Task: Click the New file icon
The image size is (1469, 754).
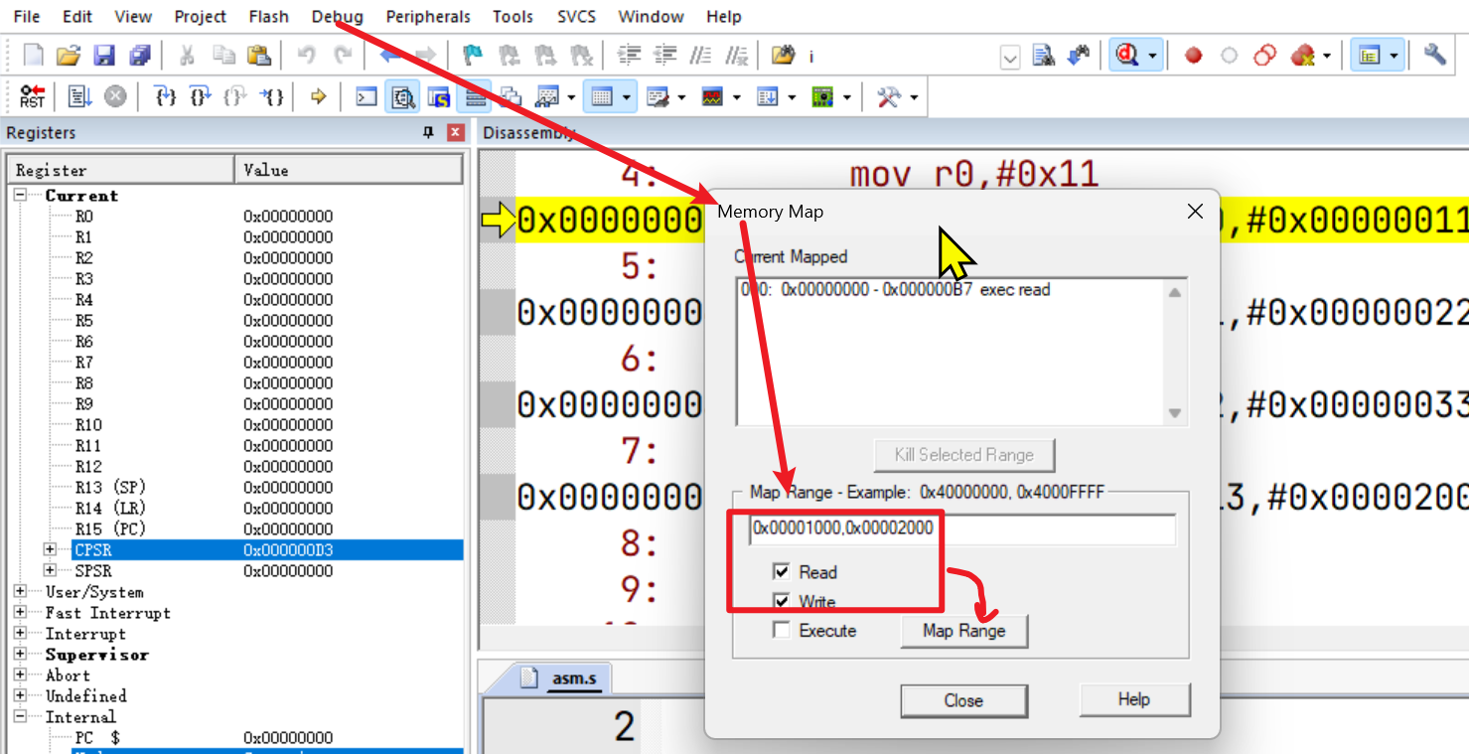Action: [x=33, y=56]
